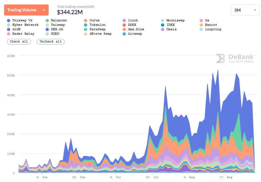Viewport: 261px width, 182px height.
Task: Click the 400M y-axis label
Action: tap(11, 95)
